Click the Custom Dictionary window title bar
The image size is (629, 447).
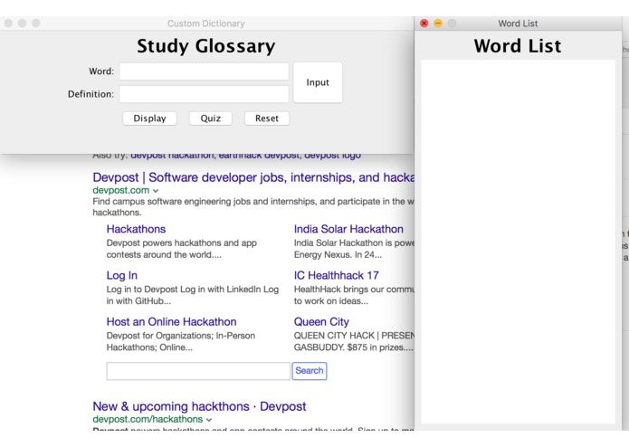206,24
